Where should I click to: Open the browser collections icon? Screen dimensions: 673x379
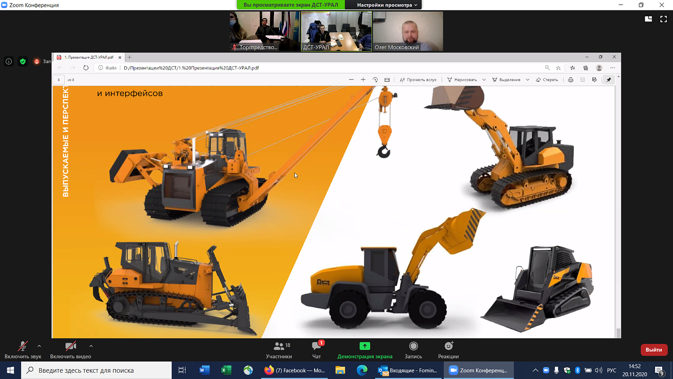(x=586, y=68)
